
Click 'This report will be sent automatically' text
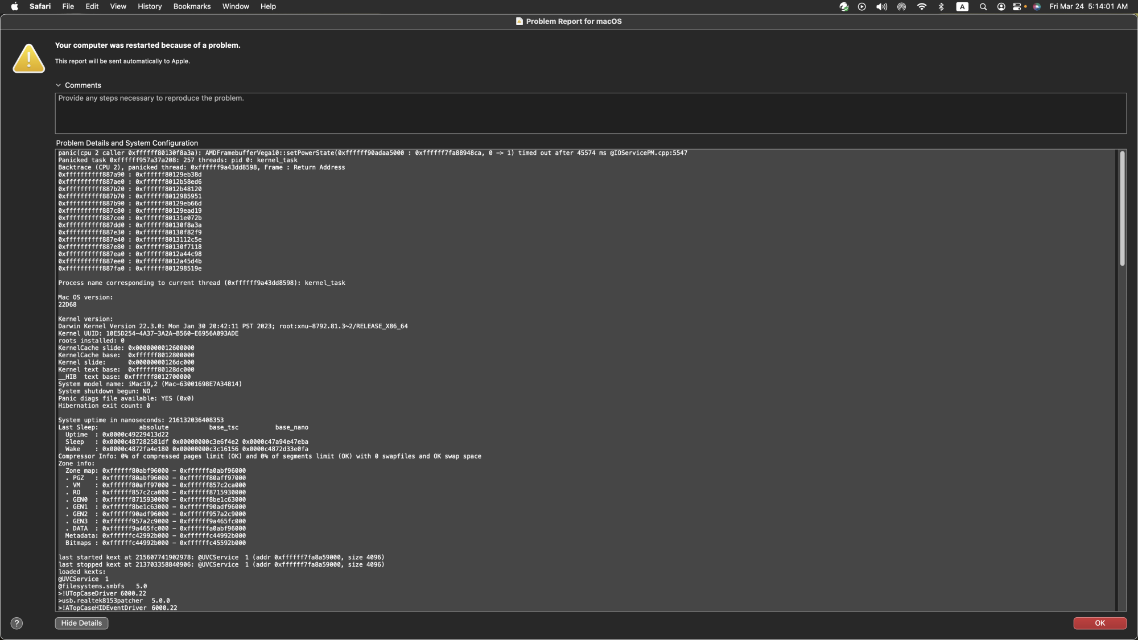click(x=122, y=61)
